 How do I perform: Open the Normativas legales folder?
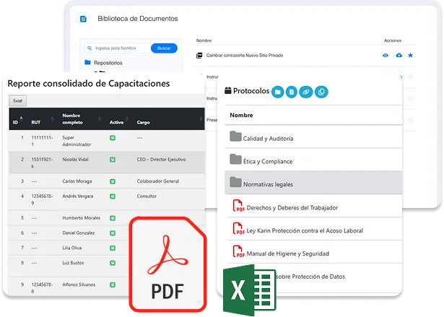pyautogui.click(x=268, y=184)
